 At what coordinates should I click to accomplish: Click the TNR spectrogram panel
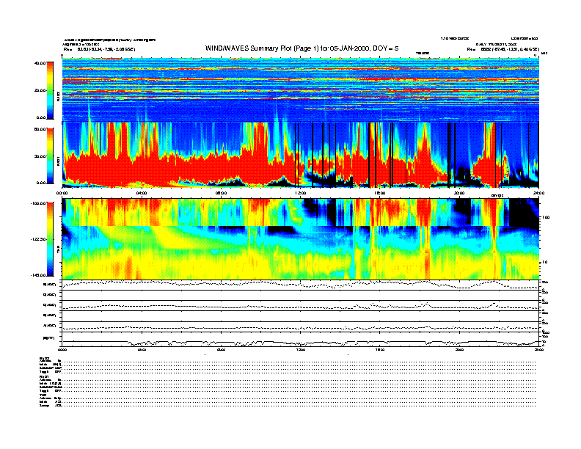pos(300,239)
